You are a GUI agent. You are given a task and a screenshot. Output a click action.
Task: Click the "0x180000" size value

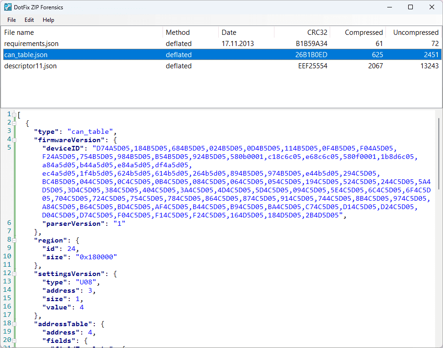pos(96,257)
